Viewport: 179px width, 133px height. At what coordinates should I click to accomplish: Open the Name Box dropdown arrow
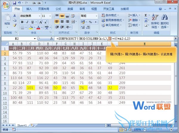(35, 39)
